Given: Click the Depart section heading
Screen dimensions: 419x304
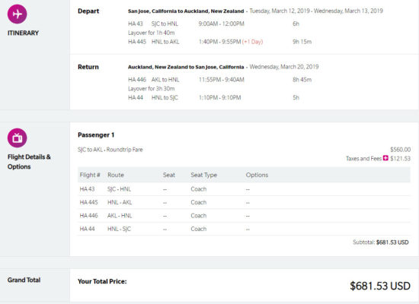Looking at the screenshot, I should (x=88, y=11).
